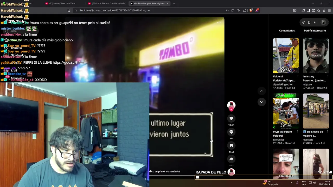Open Brave Shields lion icon
The image size is (333, 187).
[x=251, y=10]
